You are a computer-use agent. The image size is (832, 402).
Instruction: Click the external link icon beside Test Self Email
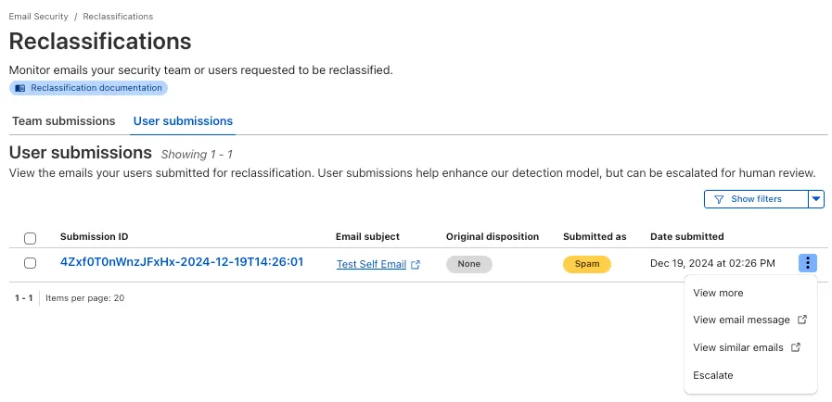click(416, 264)
